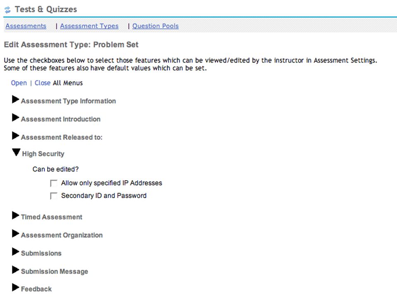Expand the Assessment Introduction triangle

click(x=15, y=118)
